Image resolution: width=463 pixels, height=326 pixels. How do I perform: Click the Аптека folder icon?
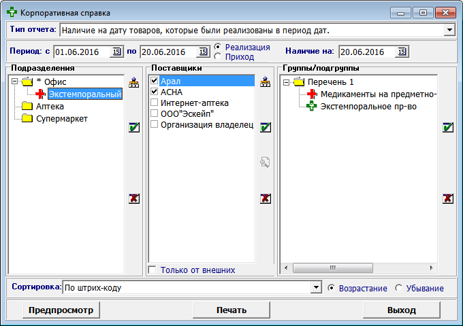27,106
